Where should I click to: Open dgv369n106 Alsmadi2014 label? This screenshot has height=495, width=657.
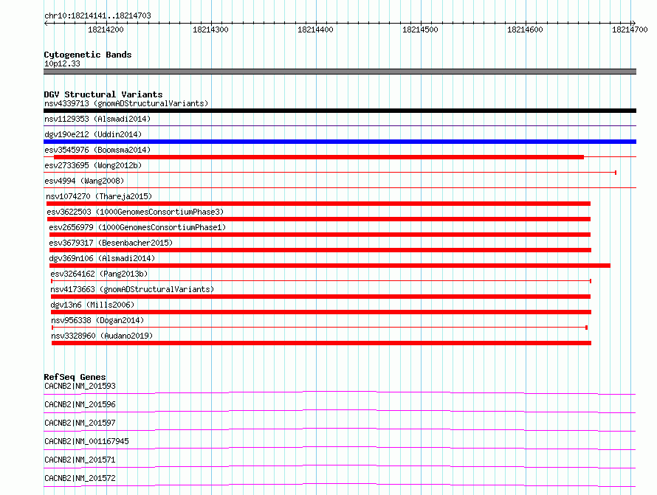102,258
